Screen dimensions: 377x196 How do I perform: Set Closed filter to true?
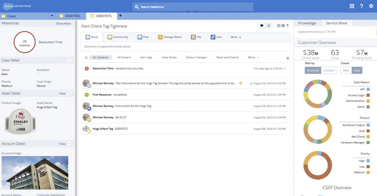(357, 71)
